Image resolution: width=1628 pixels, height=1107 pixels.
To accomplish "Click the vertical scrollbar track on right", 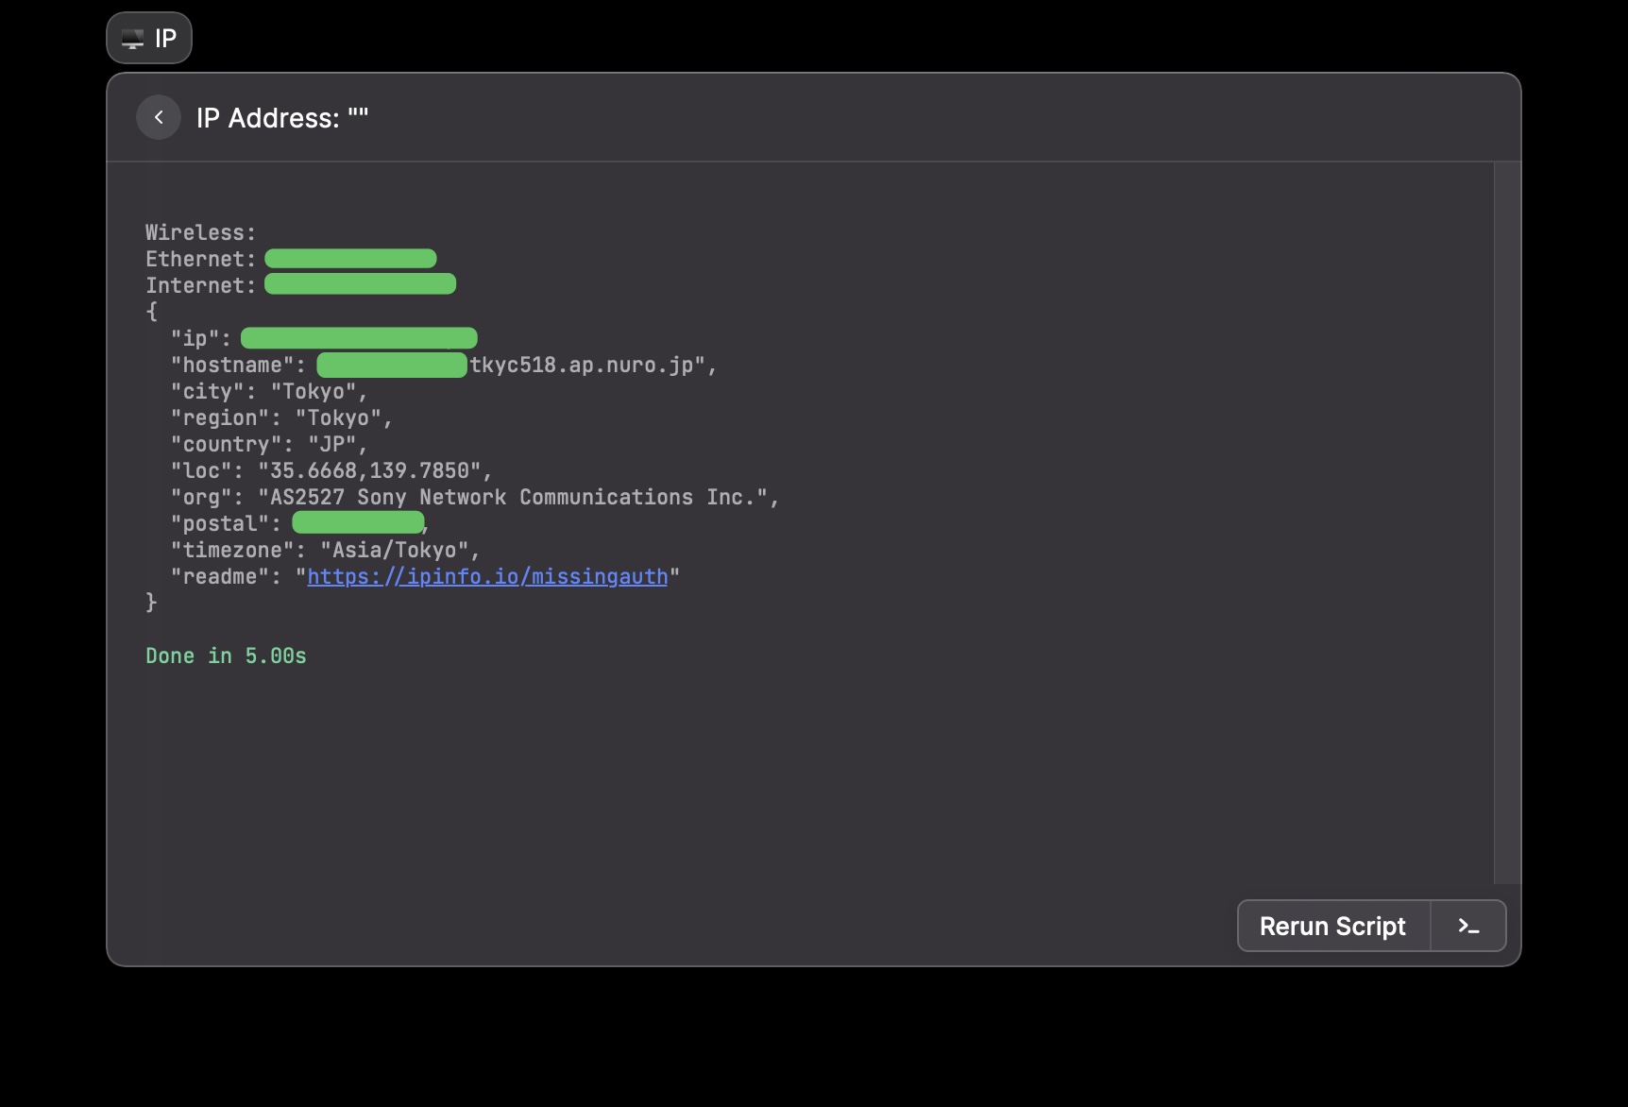I will (x=1507, y=521).
